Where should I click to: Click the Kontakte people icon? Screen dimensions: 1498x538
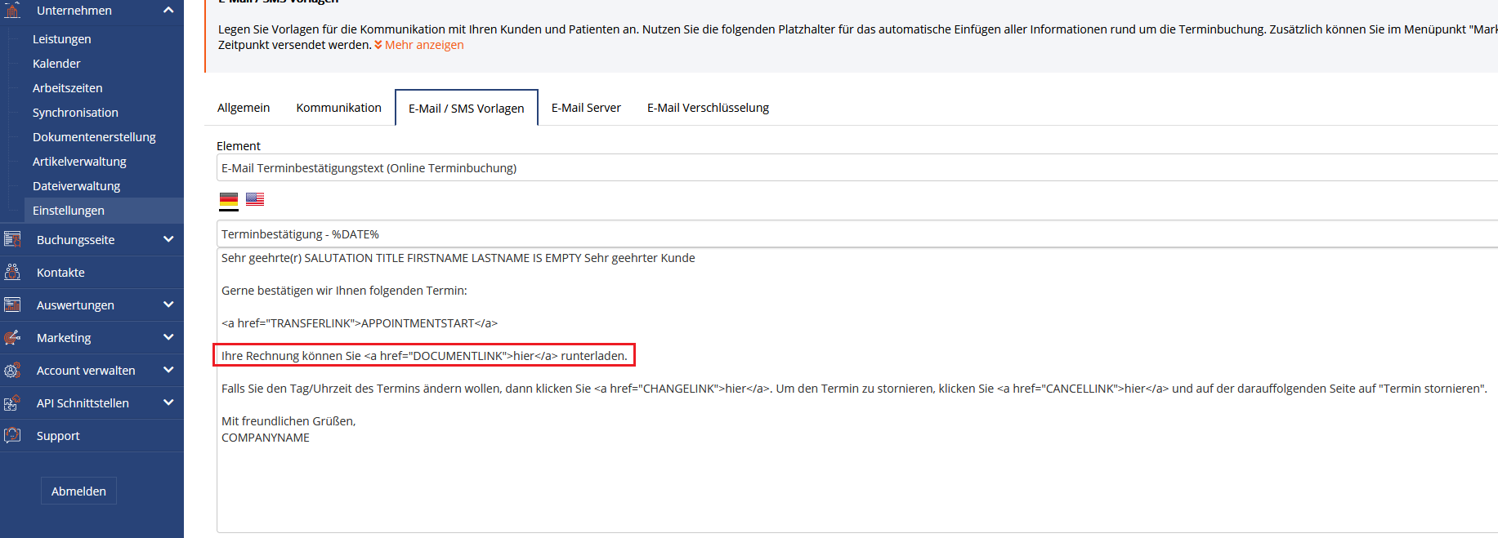(12, 272)
